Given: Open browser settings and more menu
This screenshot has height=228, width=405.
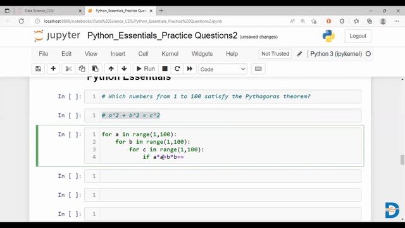Looking at the screenshot, I should click(397, 21).
